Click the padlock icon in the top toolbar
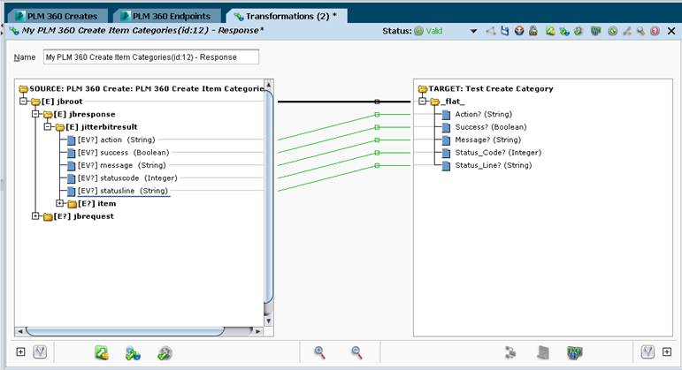The height and width of the screenshot is (370, 682). point(533,31)
